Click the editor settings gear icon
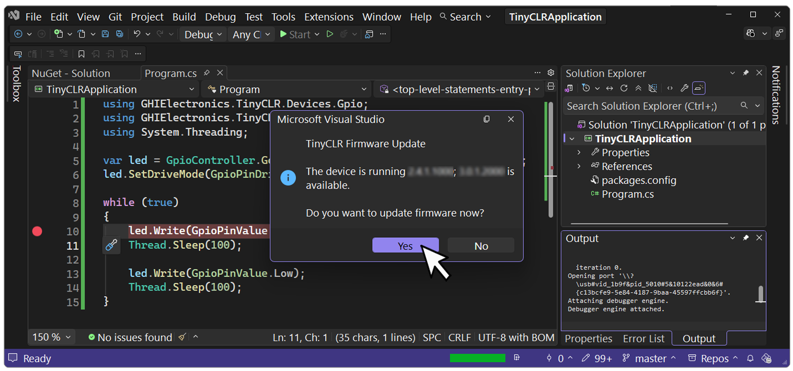Screen dimensions: 793x371 click(x=550, y=73)
